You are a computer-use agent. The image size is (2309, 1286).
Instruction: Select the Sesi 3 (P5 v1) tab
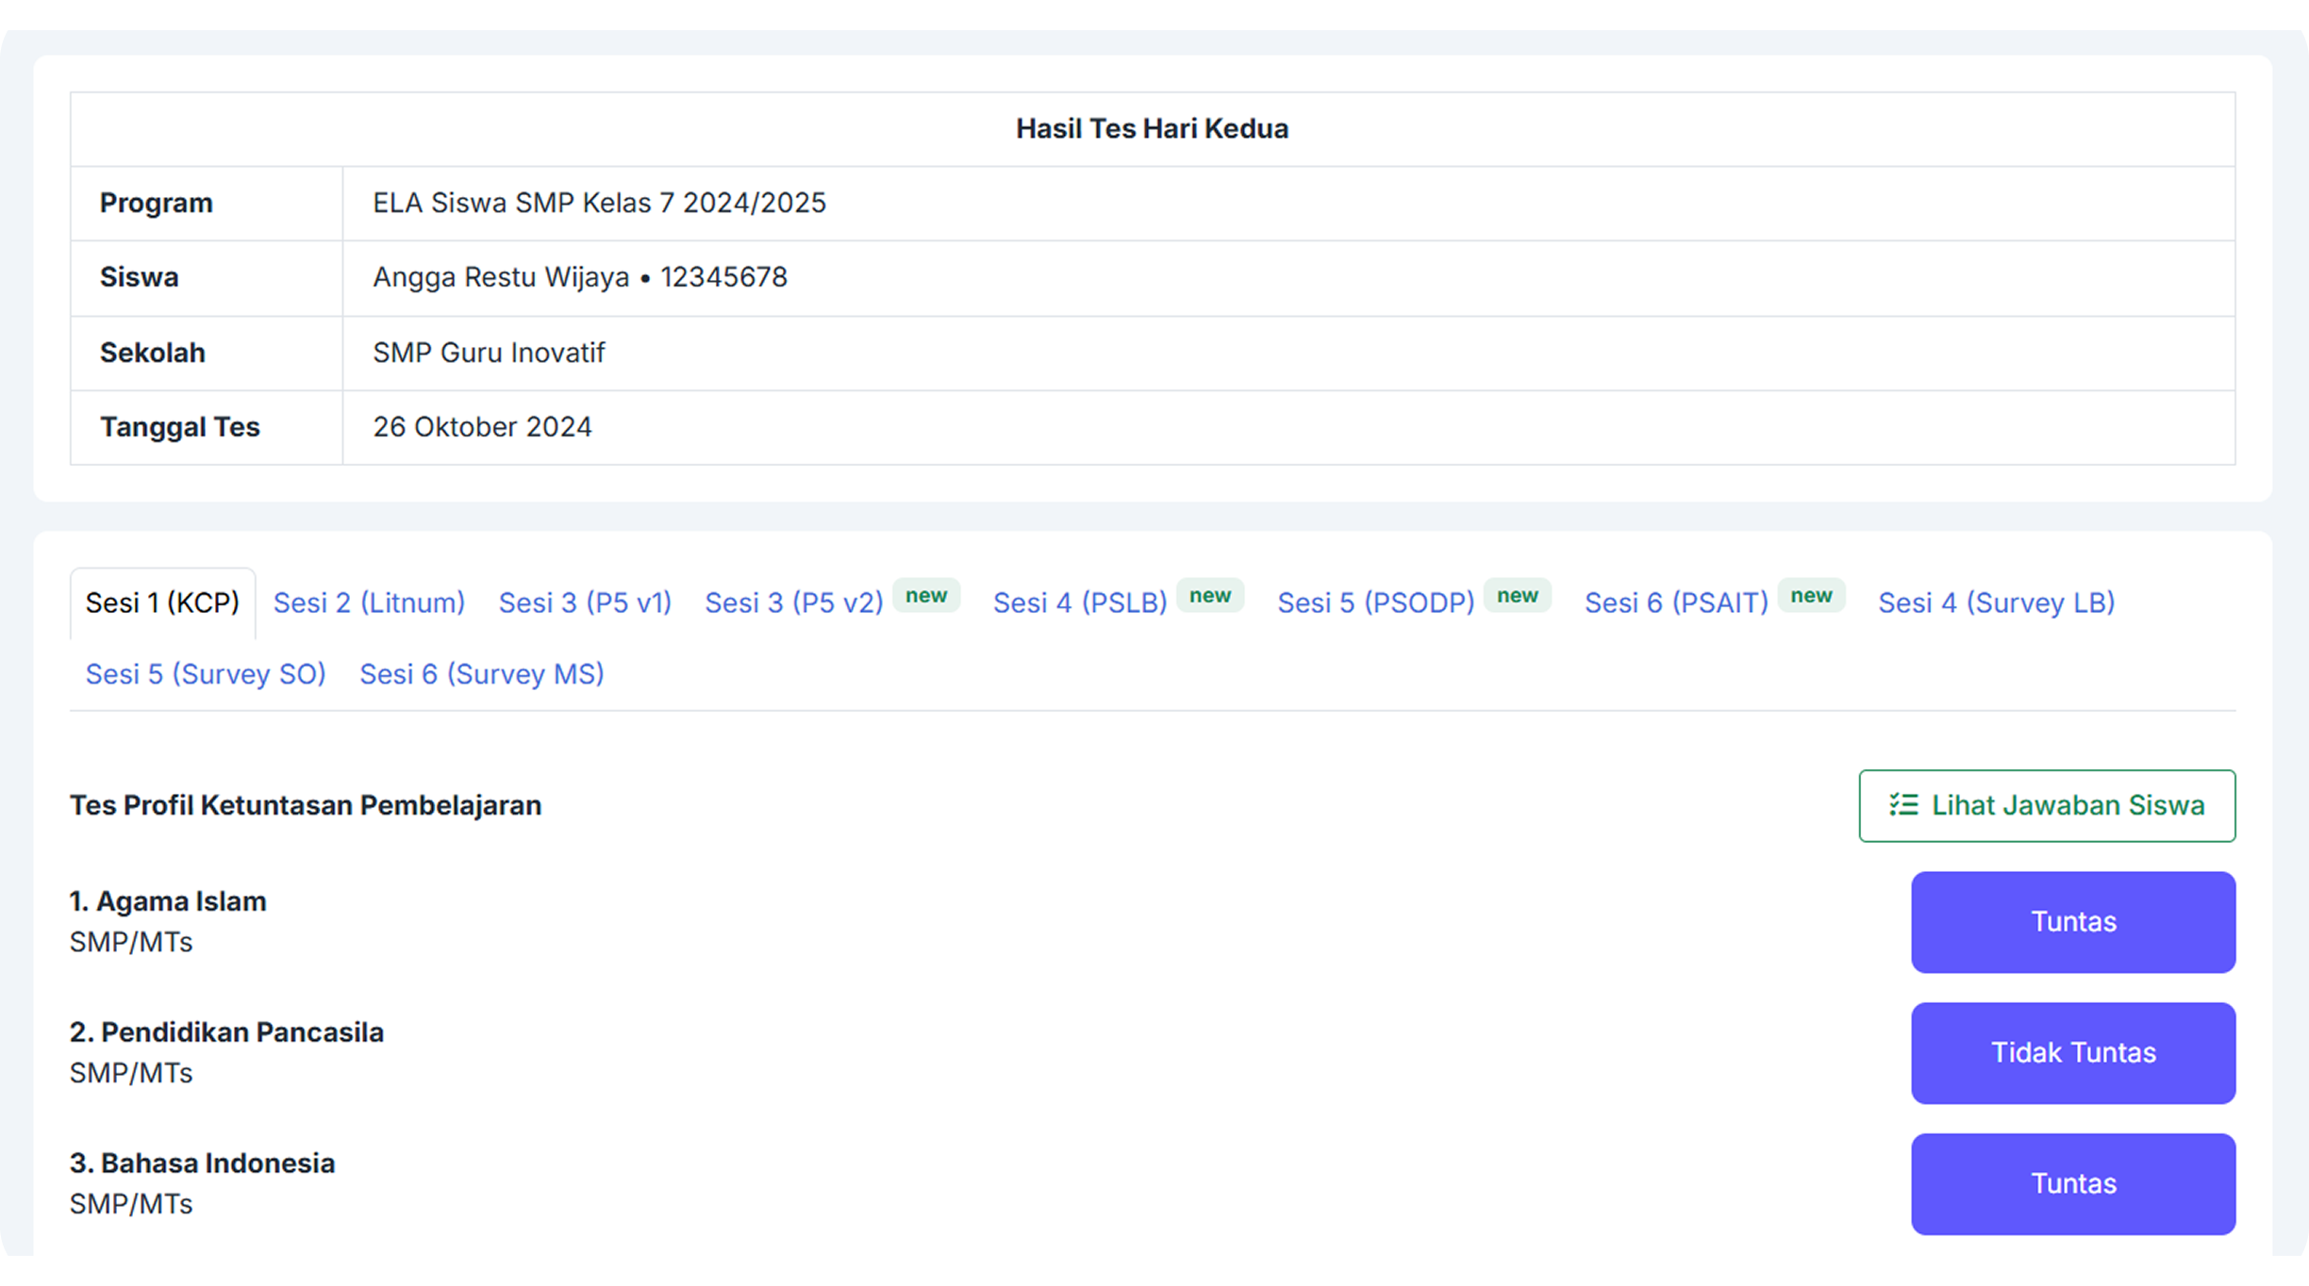click(x=585, y=602)
